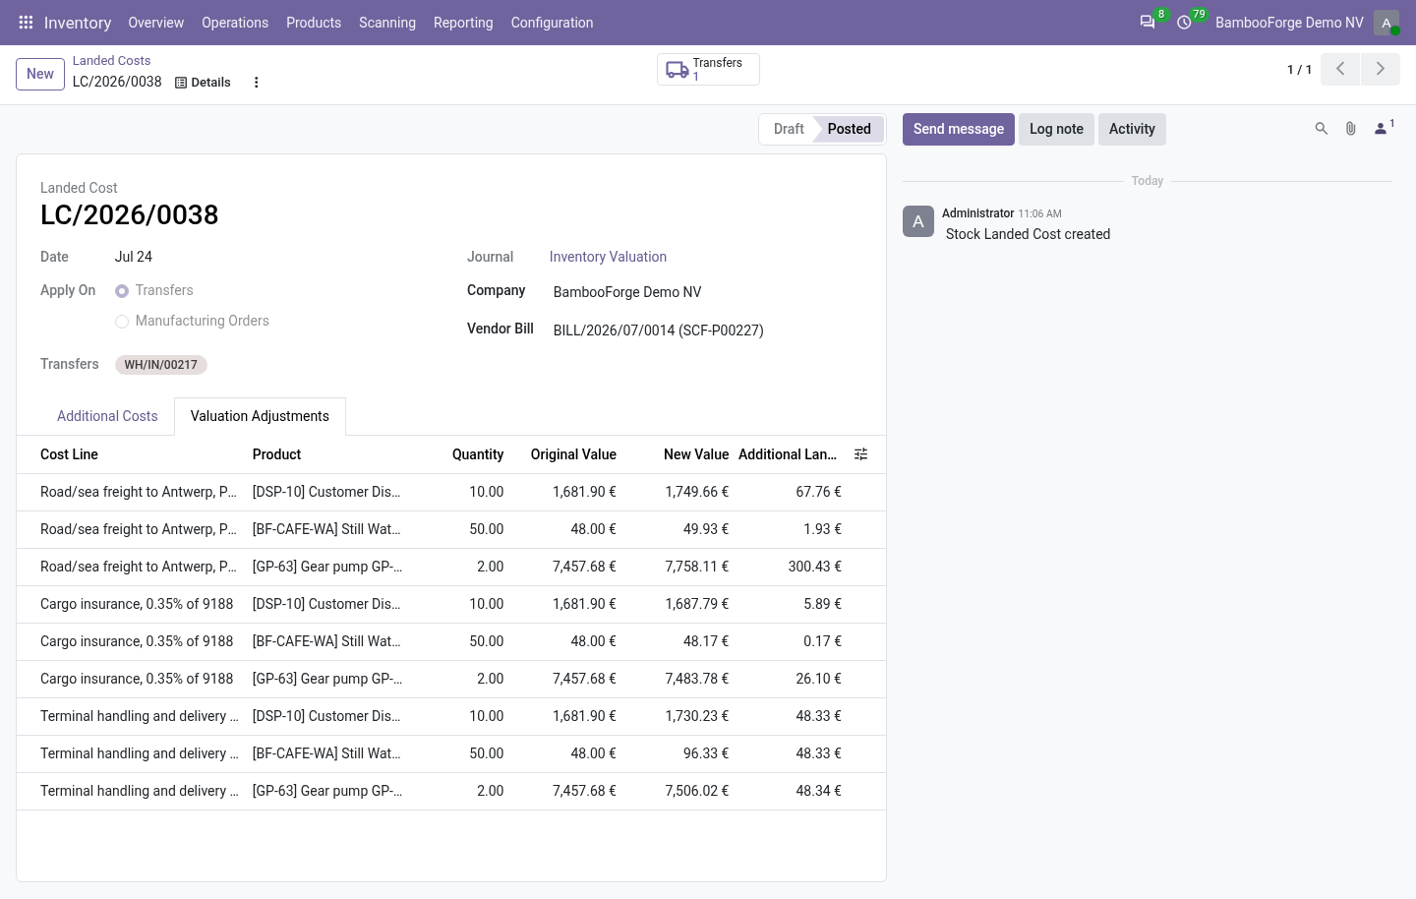Open the Products menu

(314, 23)
